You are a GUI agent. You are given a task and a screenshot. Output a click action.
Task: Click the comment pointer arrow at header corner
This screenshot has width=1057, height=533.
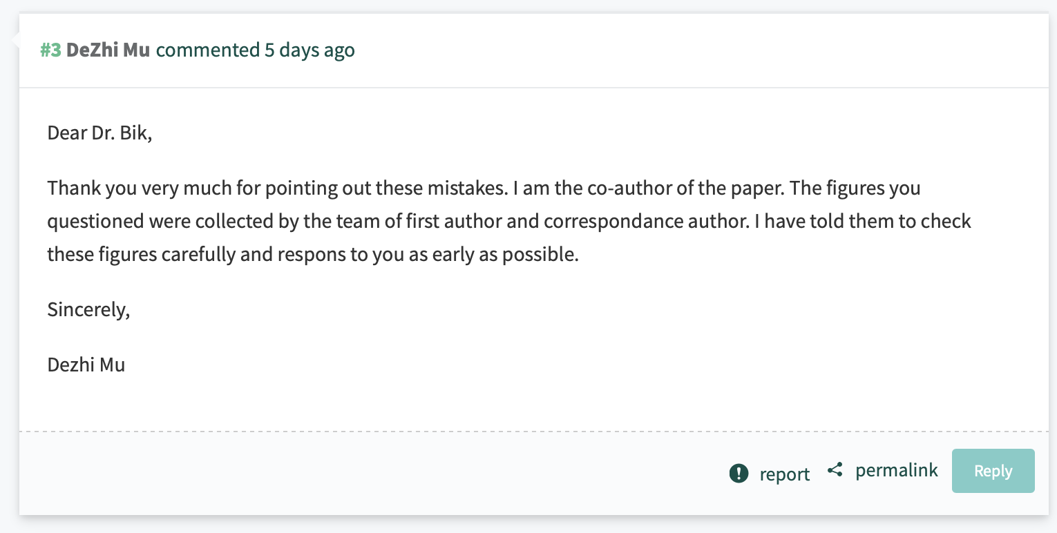15,41
